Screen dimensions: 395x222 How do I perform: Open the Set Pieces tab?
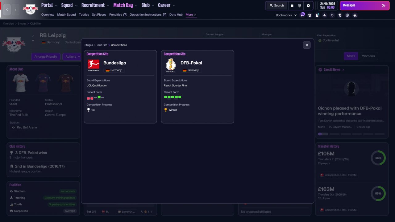(x=99, y=15)
